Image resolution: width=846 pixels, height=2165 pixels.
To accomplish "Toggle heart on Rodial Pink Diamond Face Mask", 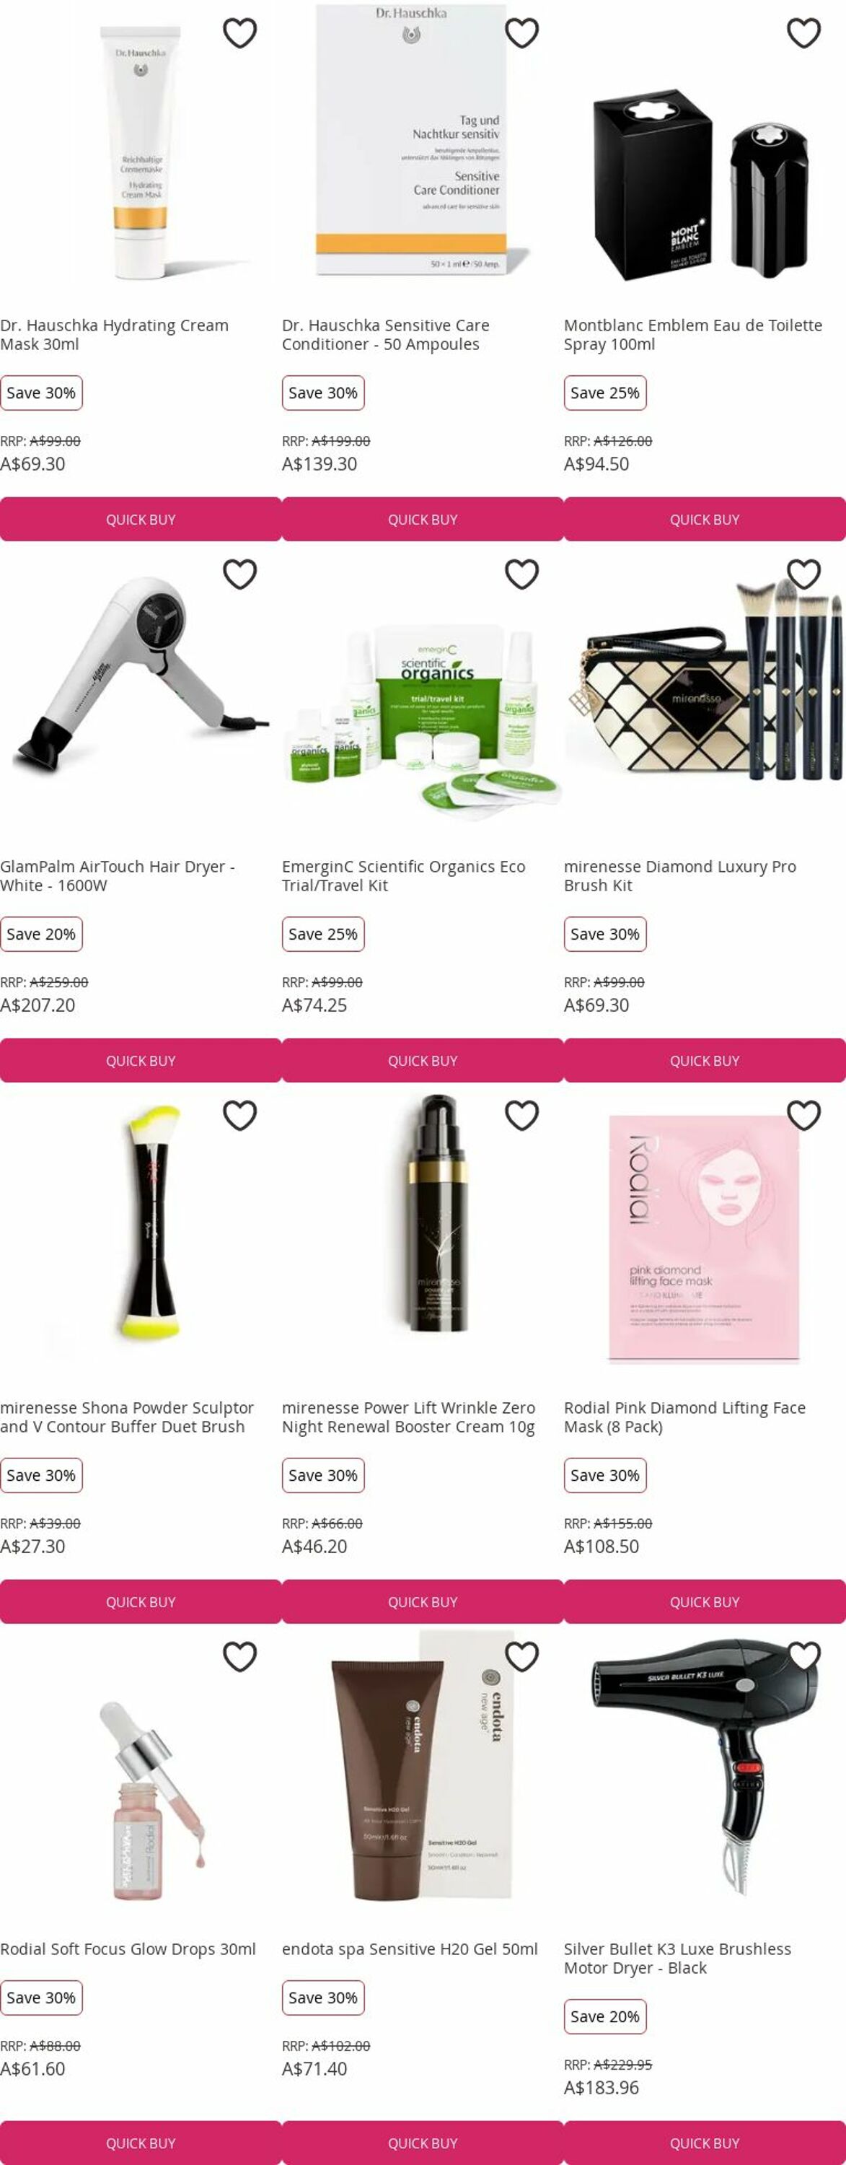I will coord(803,1115).
